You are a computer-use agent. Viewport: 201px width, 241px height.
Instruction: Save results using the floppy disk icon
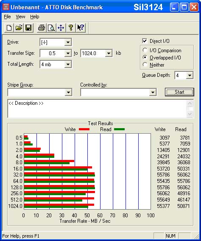pos(28,28)
